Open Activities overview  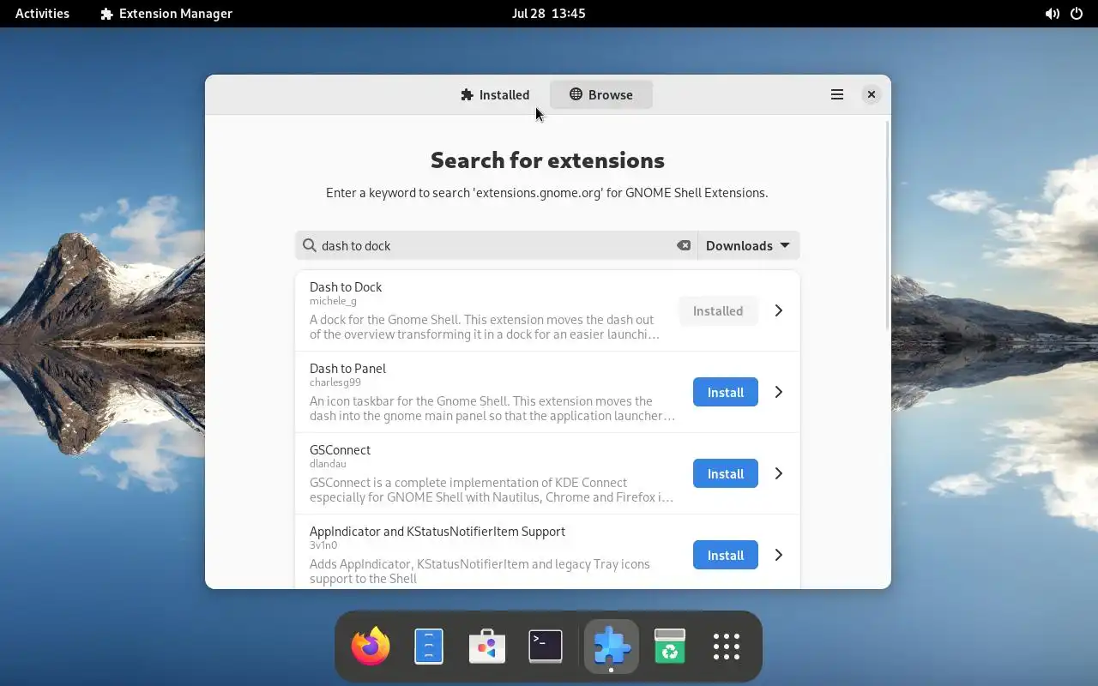(x=42, y=14)
